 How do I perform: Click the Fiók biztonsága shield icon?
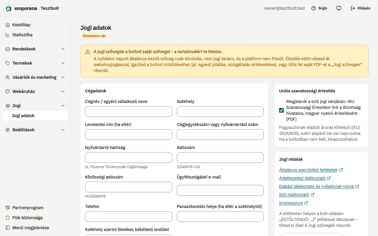tap(8, 218)
